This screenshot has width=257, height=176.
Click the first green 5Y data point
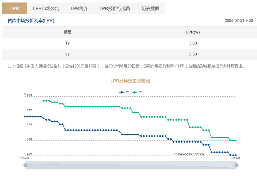pyautogui.click(x=44, y=101)
